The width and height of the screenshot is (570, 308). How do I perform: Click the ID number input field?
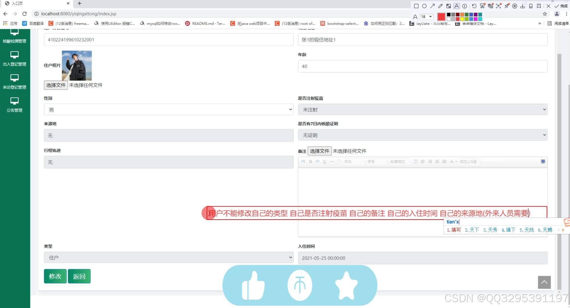(169, 40)
